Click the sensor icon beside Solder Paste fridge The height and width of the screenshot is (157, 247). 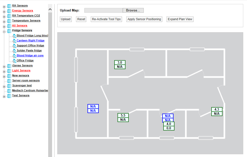click(x=14, y=51)
